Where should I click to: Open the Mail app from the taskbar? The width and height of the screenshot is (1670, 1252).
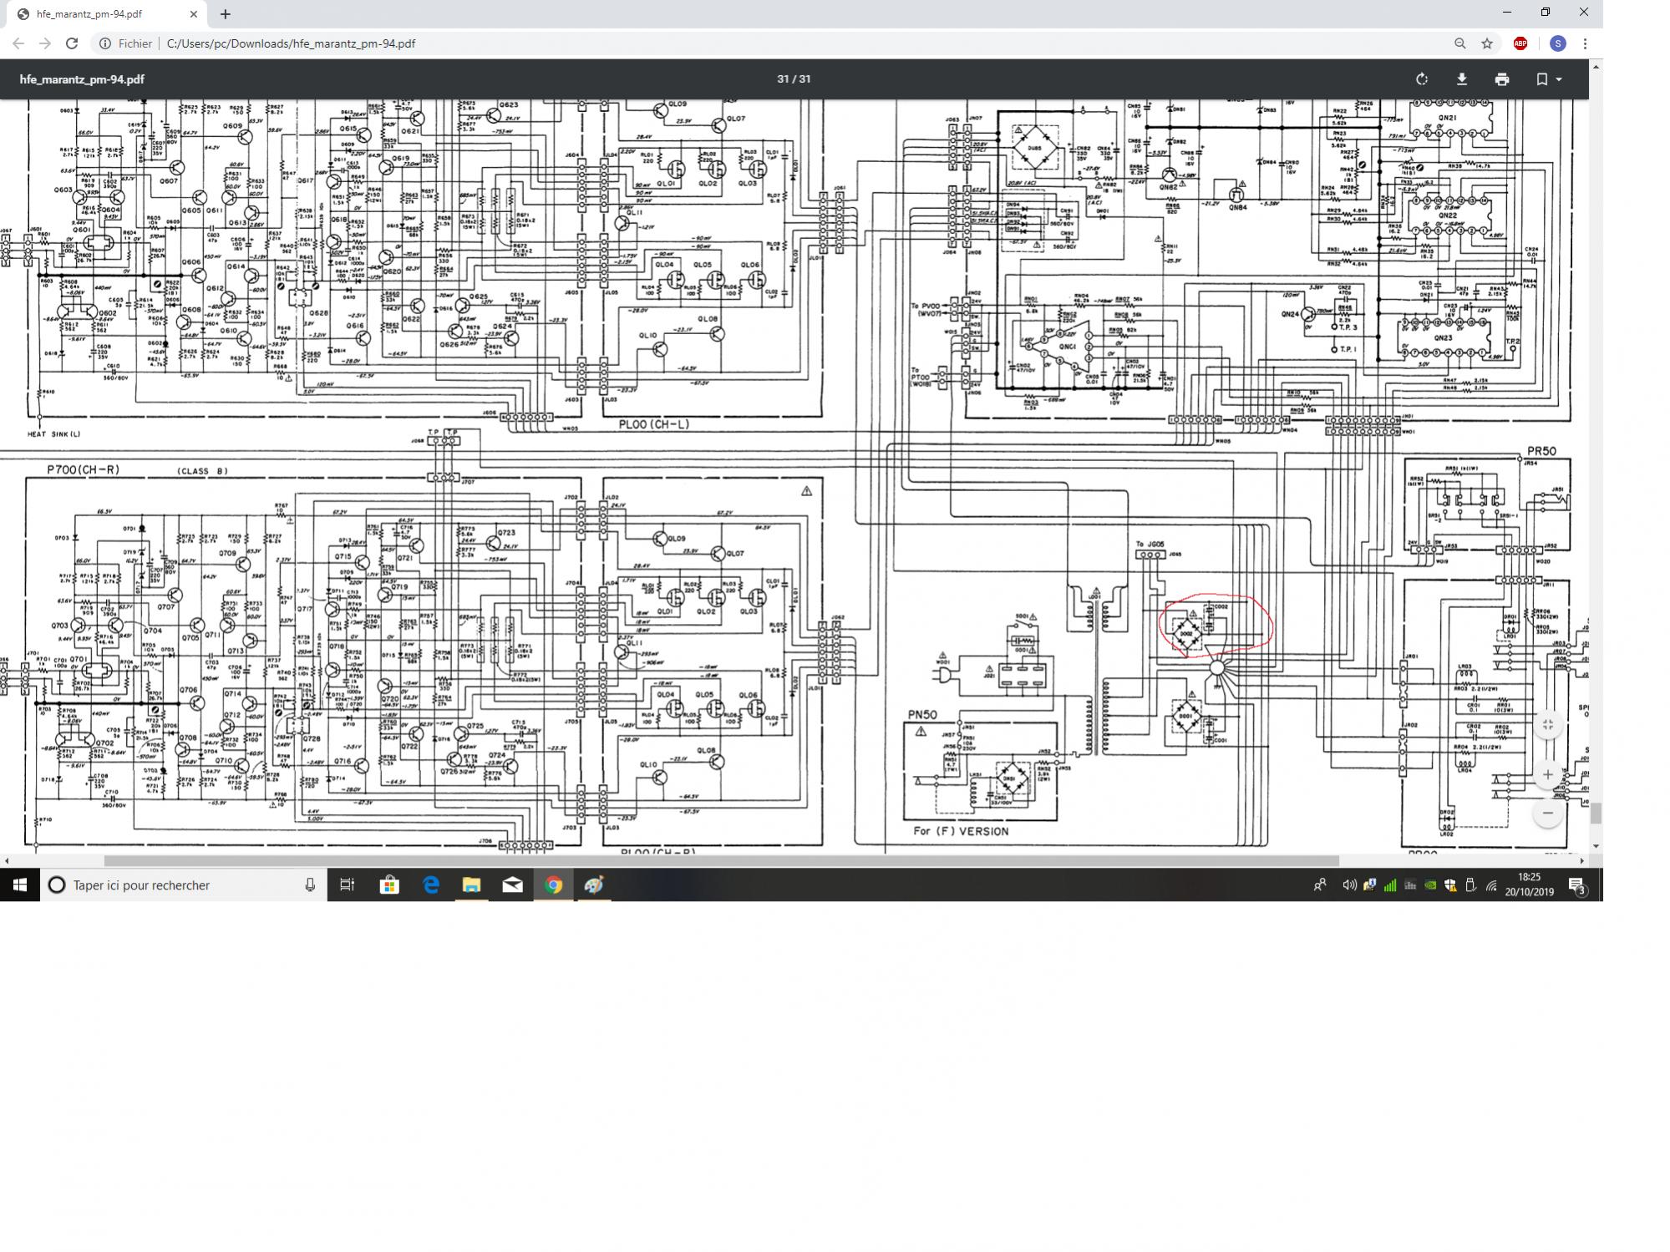click(512, 885)
